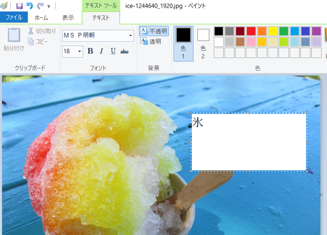This screenshot has height=235, width=327.
Task: Pick the lime green color swatch
Action: tap(284, 42)
